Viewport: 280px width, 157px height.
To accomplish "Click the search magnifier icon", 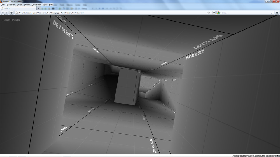I will [x=272, y=13].
